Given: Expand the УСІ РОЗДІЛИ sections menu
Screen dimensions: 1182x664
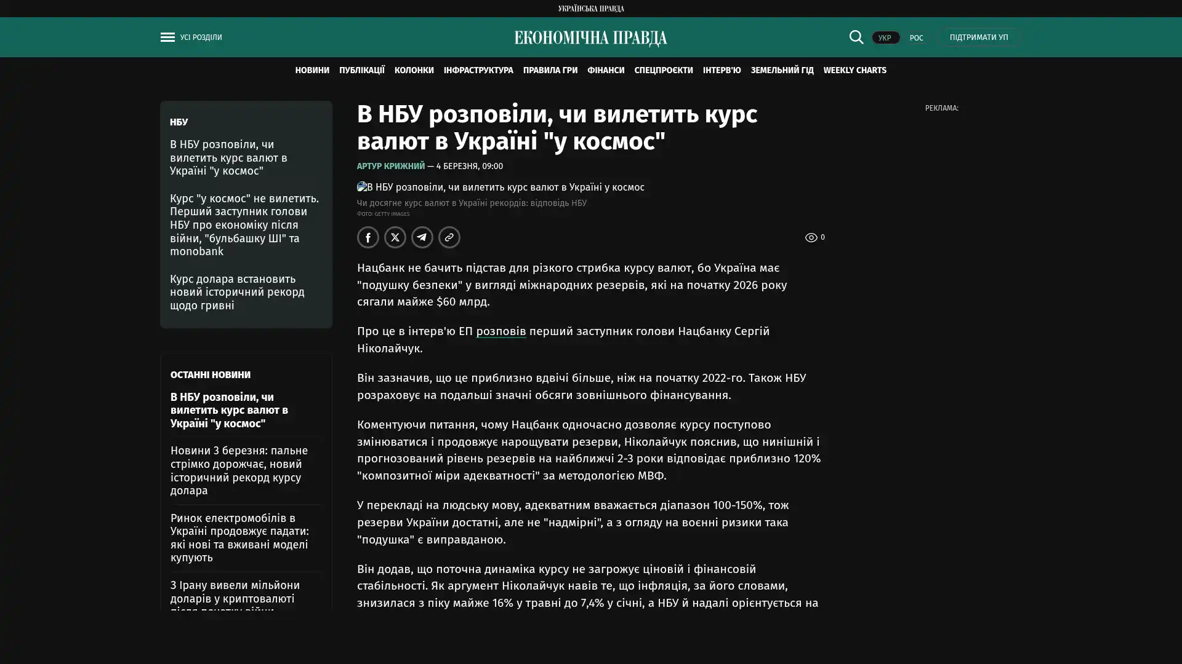Looking at the screenshot, I should tap(201, 38).
